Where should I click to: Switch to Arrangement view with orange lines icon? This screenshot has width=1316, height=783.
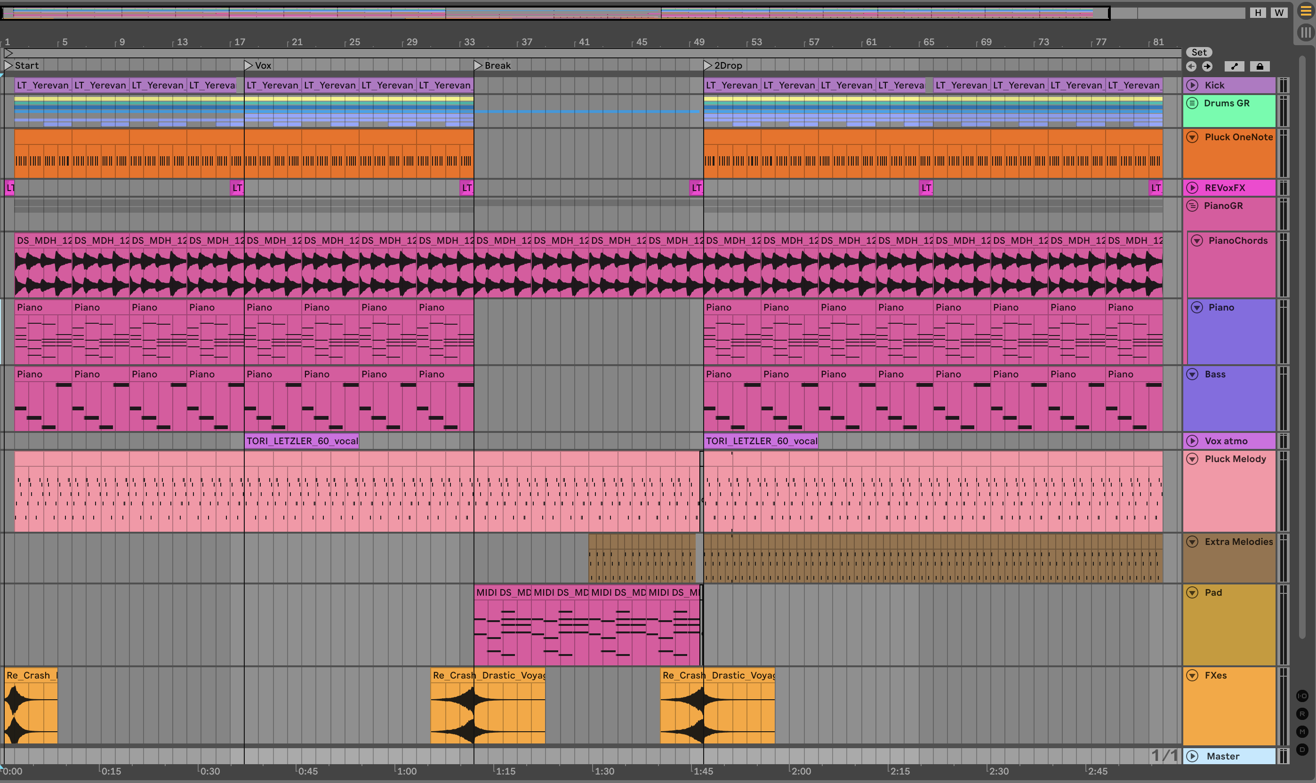point(1306,11)
